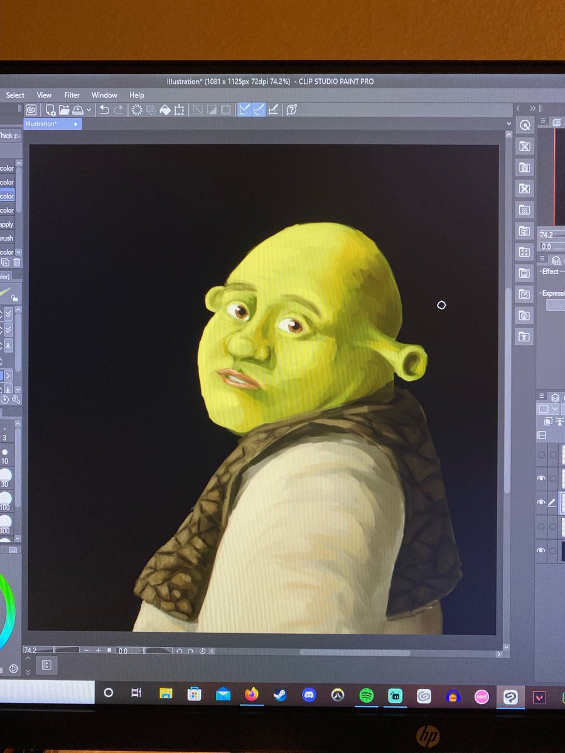This screenshot has height=753, width=565.
Task: Open the Layer palette hamburger menu icon
Action: [542, 397]
